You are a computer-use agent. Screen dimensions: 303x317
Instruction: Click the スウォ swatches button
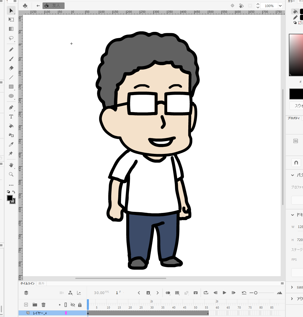point(296,106)
